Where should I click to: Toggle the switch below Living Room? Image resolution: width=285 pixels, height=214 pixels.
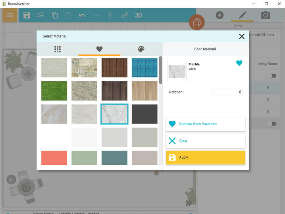point(271,76)
